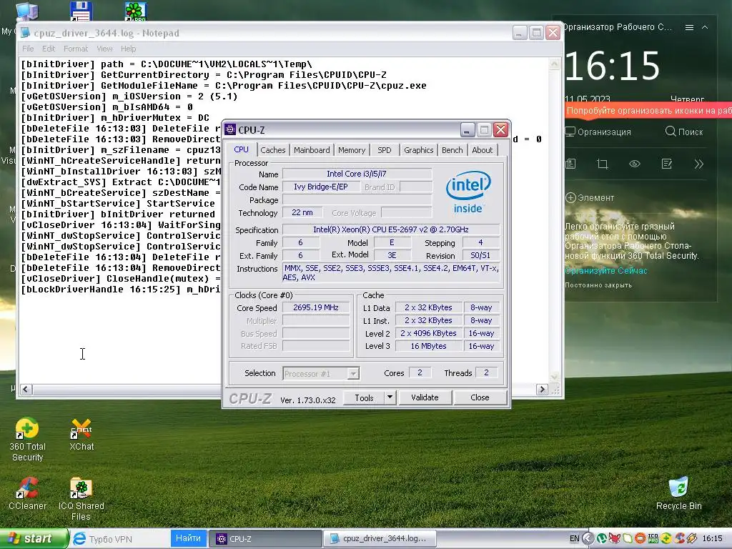Open the news icon in desktop organizer
The height and width of the screenshot is (549, 732).
(570, 164)
